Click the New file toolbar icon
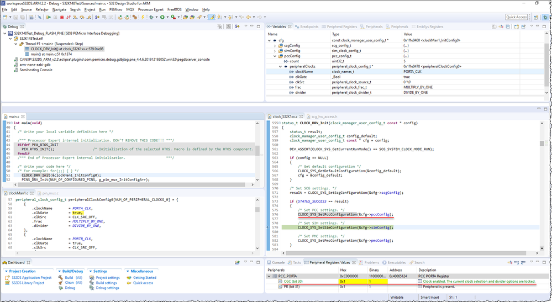 coord(5,17)
